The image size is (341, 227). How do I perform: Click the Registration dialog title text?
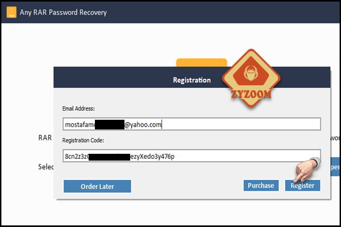[x=192, y=80]
